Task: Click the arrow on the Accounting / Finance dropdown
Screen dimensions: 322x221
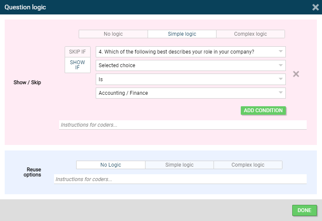Action: [x=280, y=93]
